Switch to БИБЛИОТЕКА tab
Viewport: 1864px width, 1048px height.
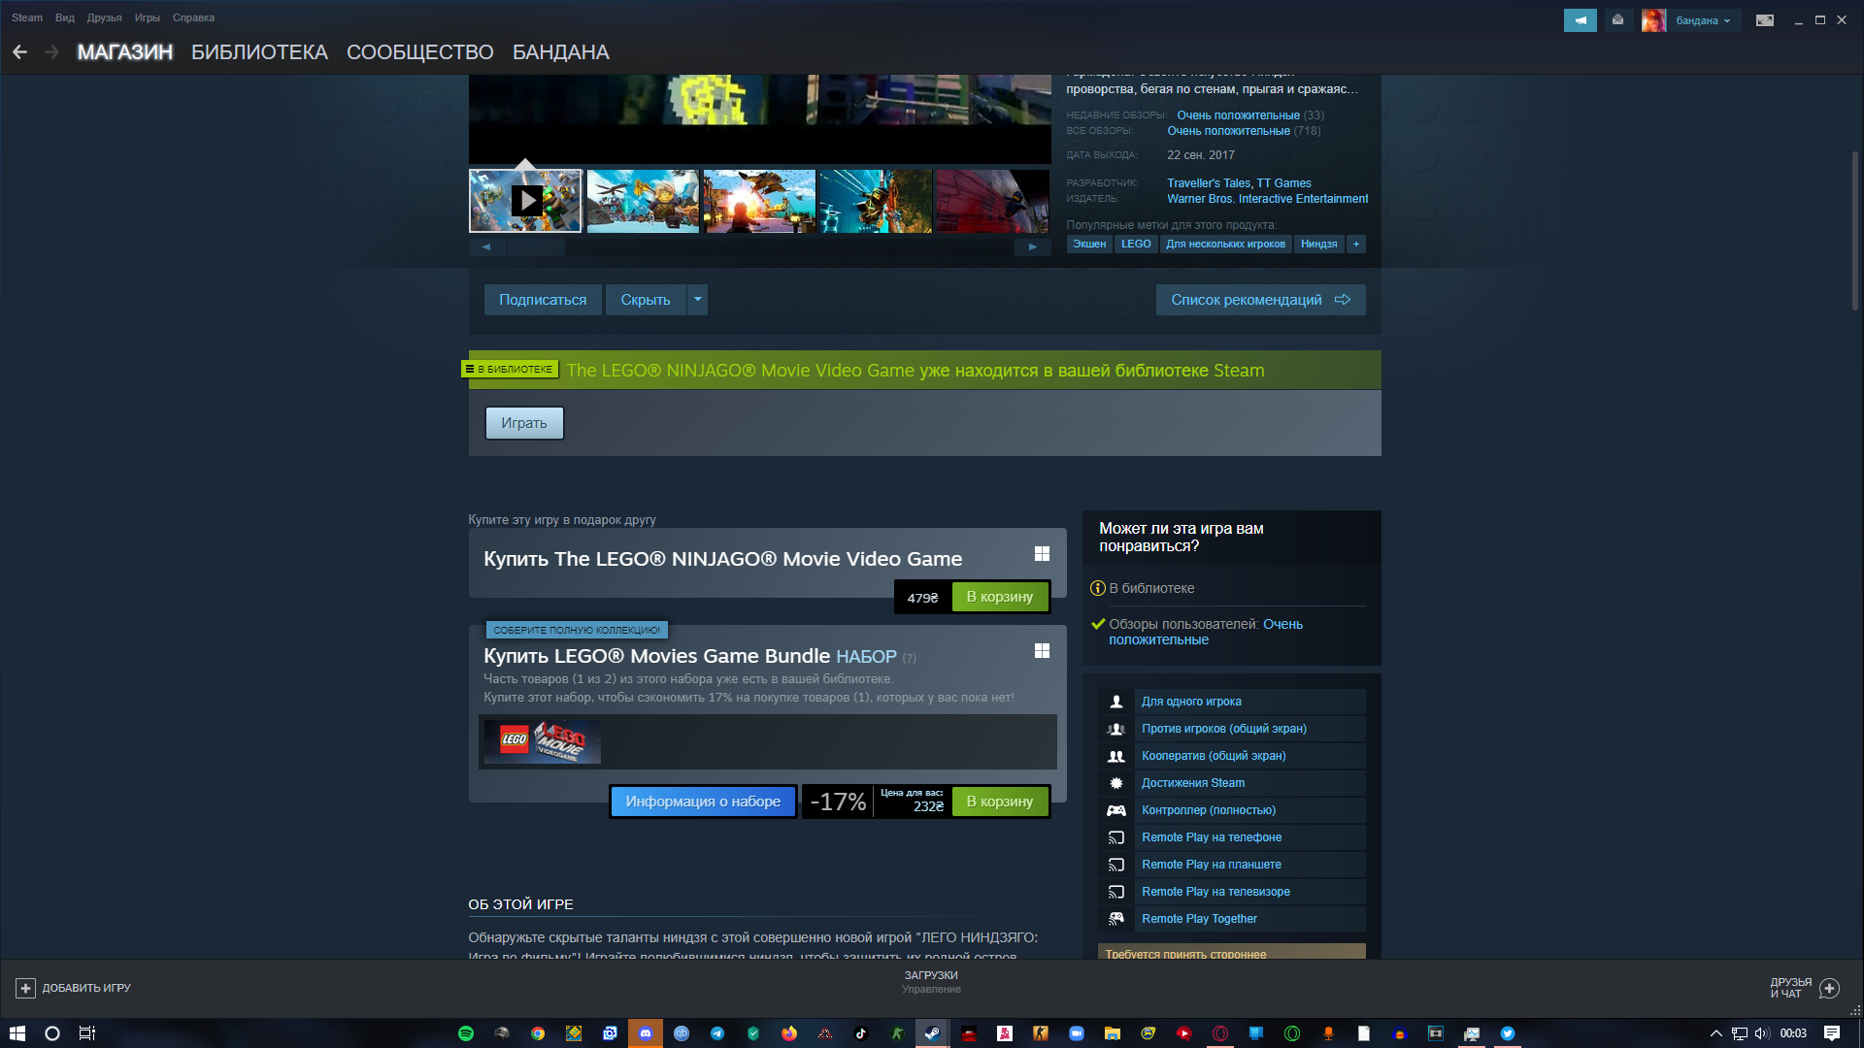point(259,52)
